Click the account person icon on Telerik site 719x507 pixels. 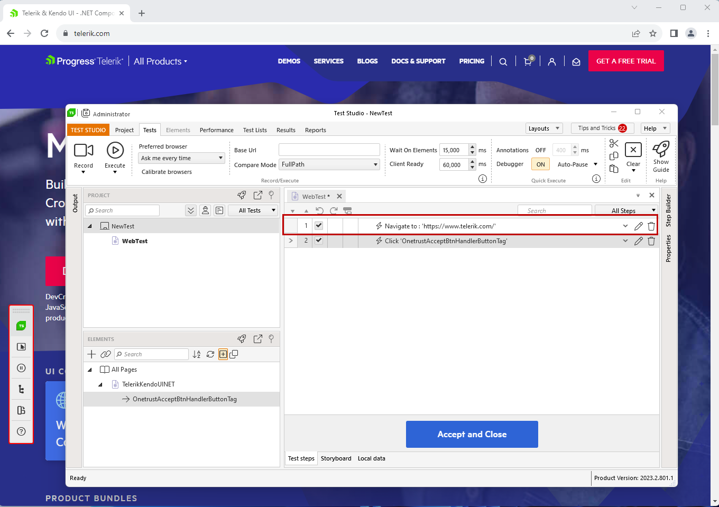tap(552, 61)
